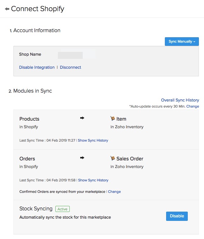Show Sync History for Orders
Viewport: 204px width, 239px height.
(x=93, y=180)
